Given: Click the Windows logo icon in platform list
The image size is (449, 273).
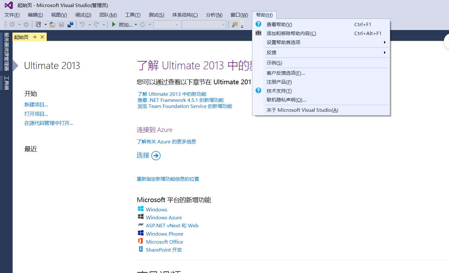Looking at the screenshot, I should (x=141, y=209).
